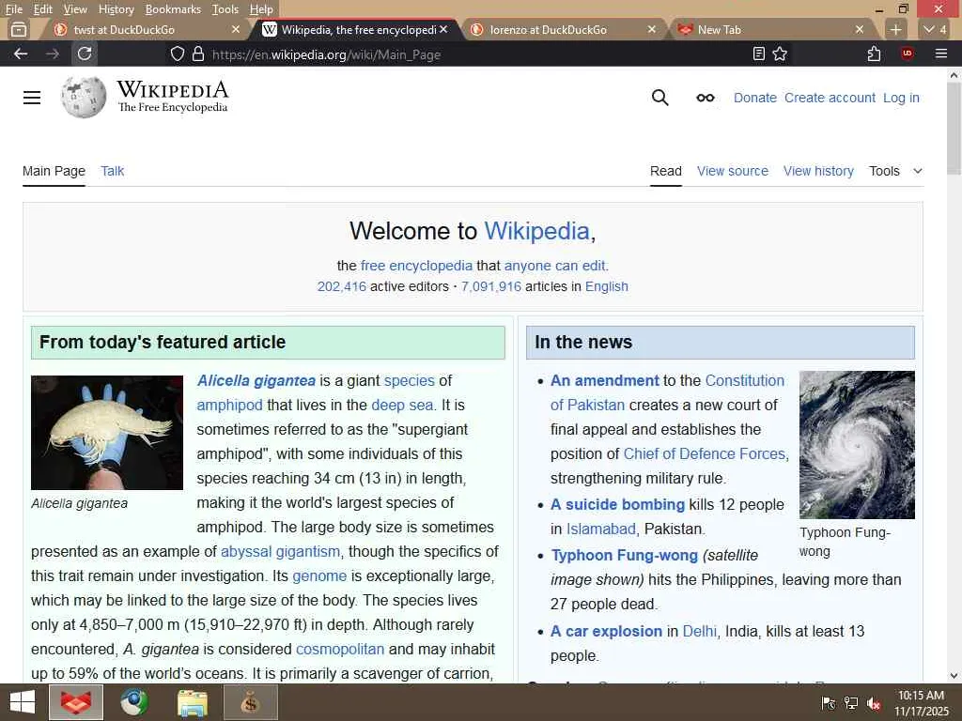962x721 pixels.
Task: Open the Wikipedia sidebar hamburger menu
Action: (x=32, y=98)
